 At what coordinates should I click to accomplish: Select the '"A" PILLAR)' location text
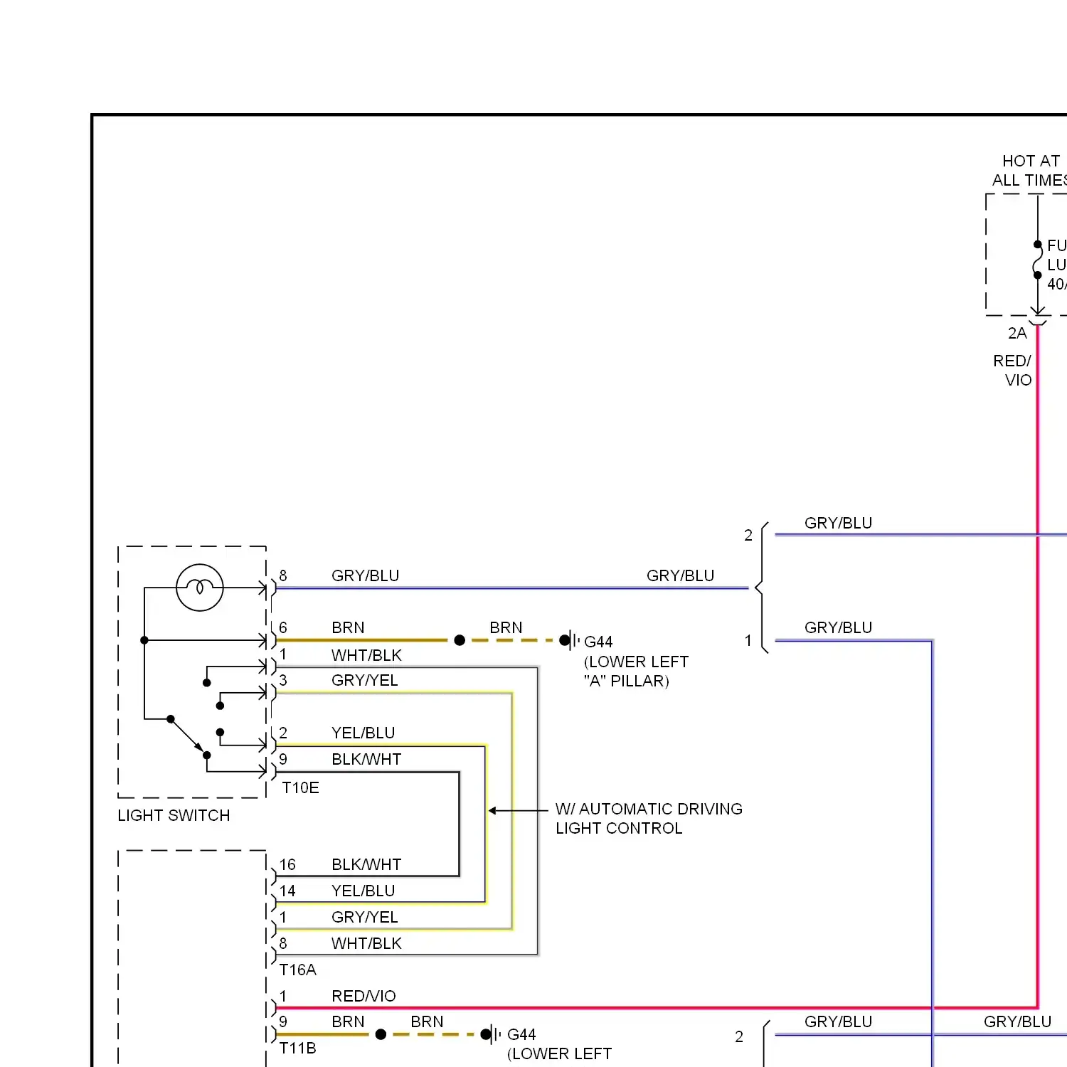click(x=626, y=681)
